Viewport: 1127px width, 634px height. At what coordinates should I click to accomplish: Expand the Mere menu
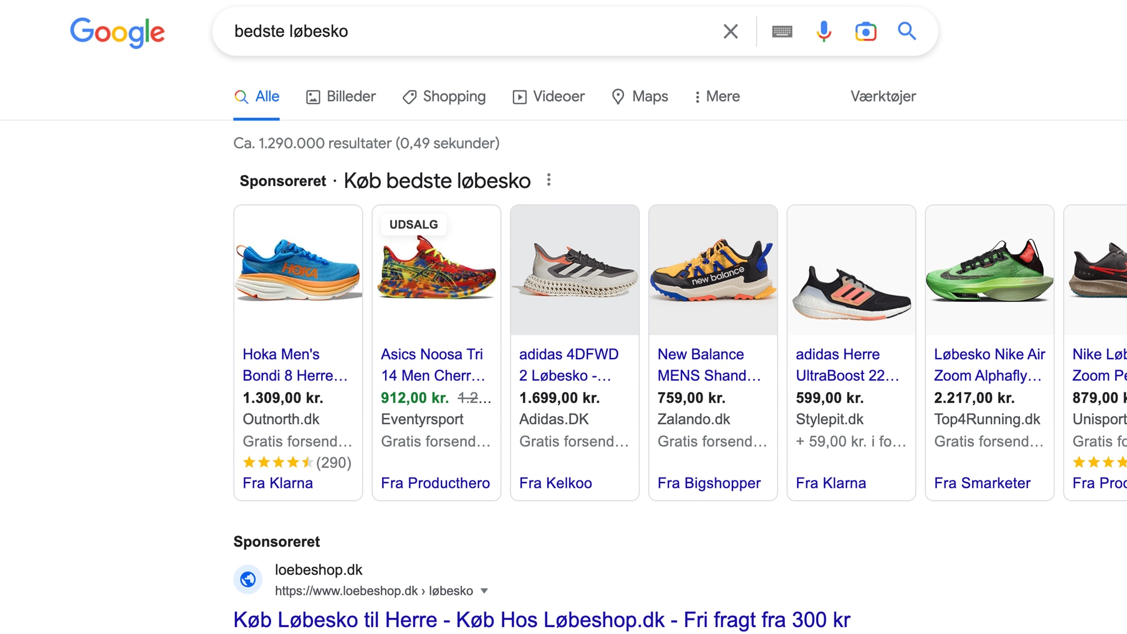717,96
